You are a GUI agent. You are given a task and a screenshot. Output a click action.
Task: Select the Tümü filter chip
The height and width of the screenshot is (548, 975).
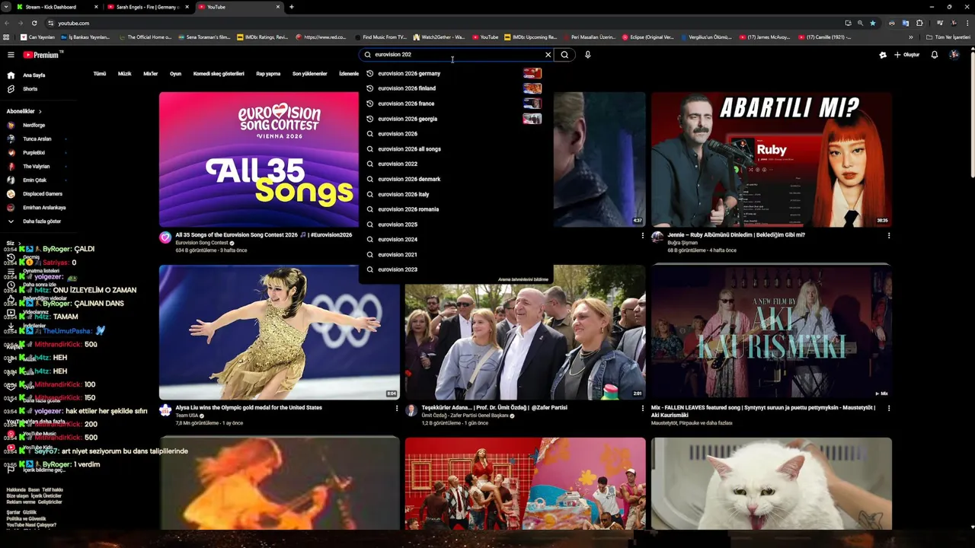pos(100,74)
